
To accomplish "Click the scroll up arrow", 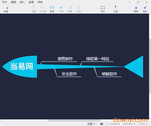I will click(150, 15).
